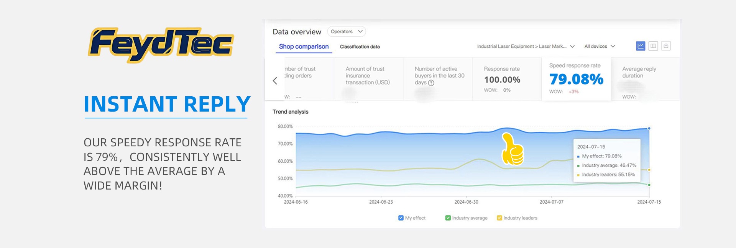Toggle the Industry average checkbox
This screenshot has height=248, width=736.
pyautogui.click(x=448, y=218)
